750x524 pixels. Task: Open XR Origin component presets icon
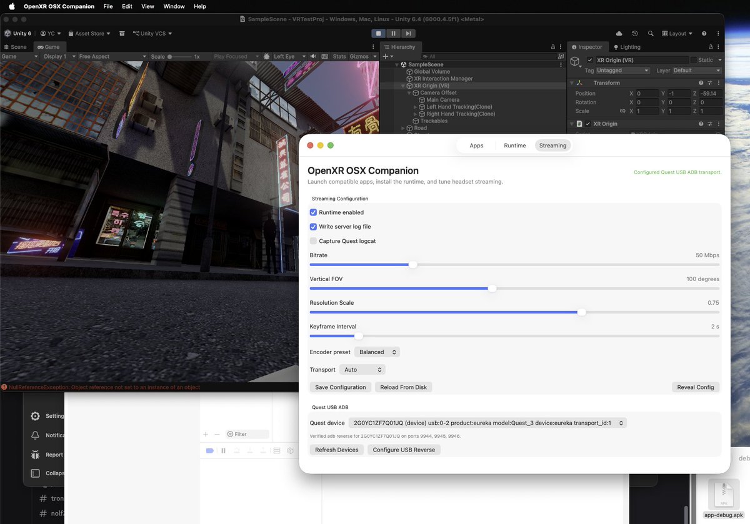(709, 124)
